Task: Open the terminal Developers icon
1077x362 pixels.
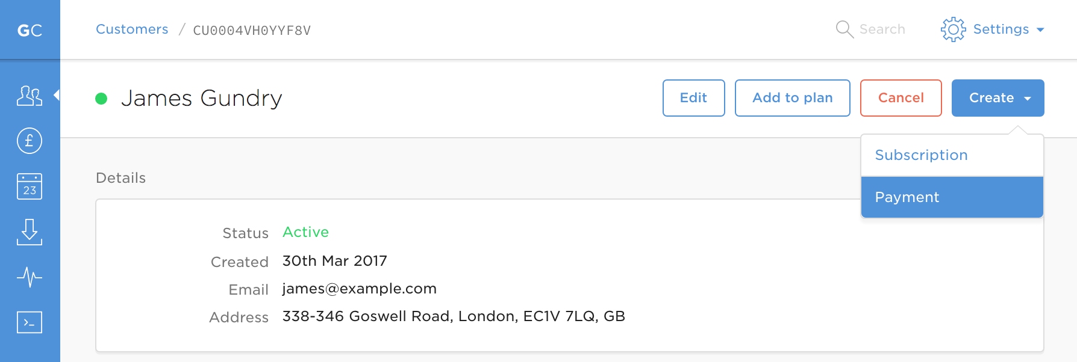Action: (x=30, y=322)
